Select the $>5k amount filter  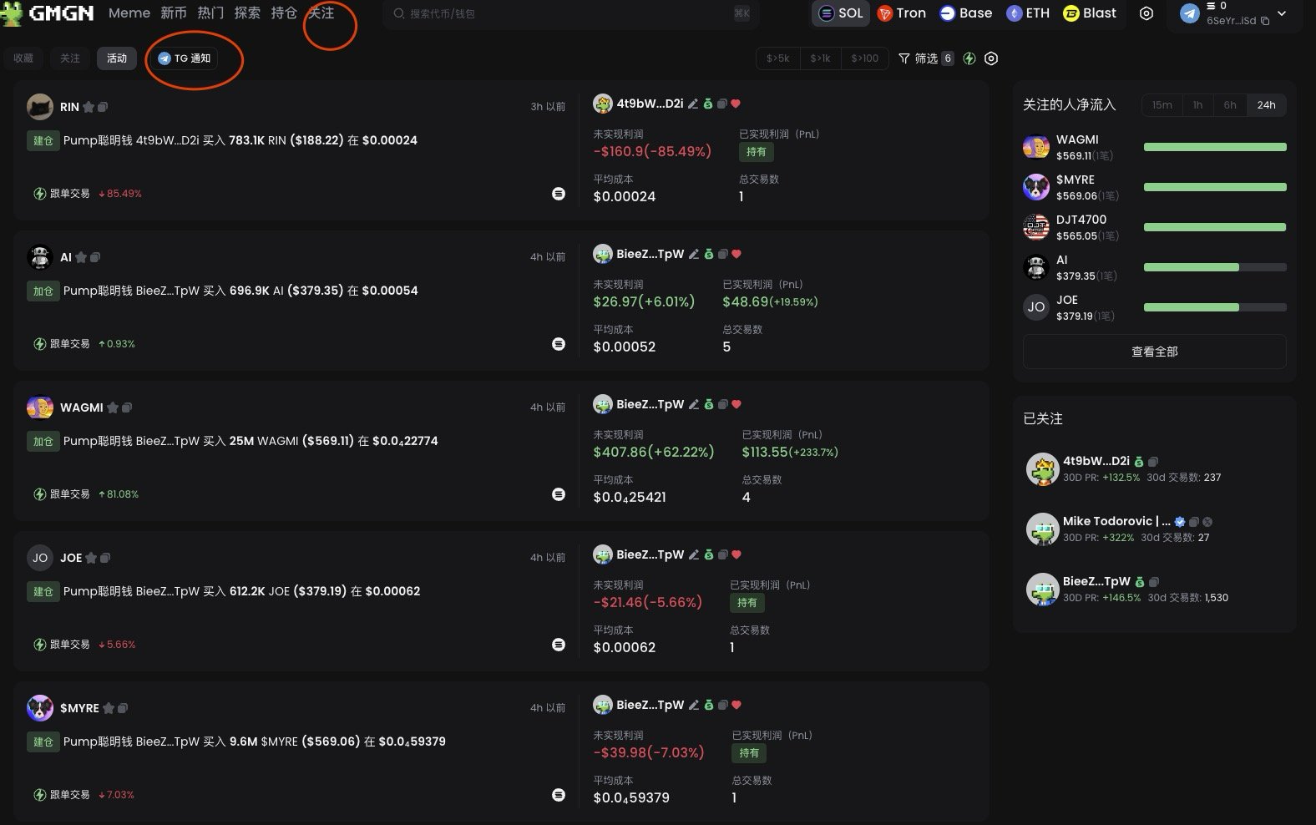tap(777, 58)
